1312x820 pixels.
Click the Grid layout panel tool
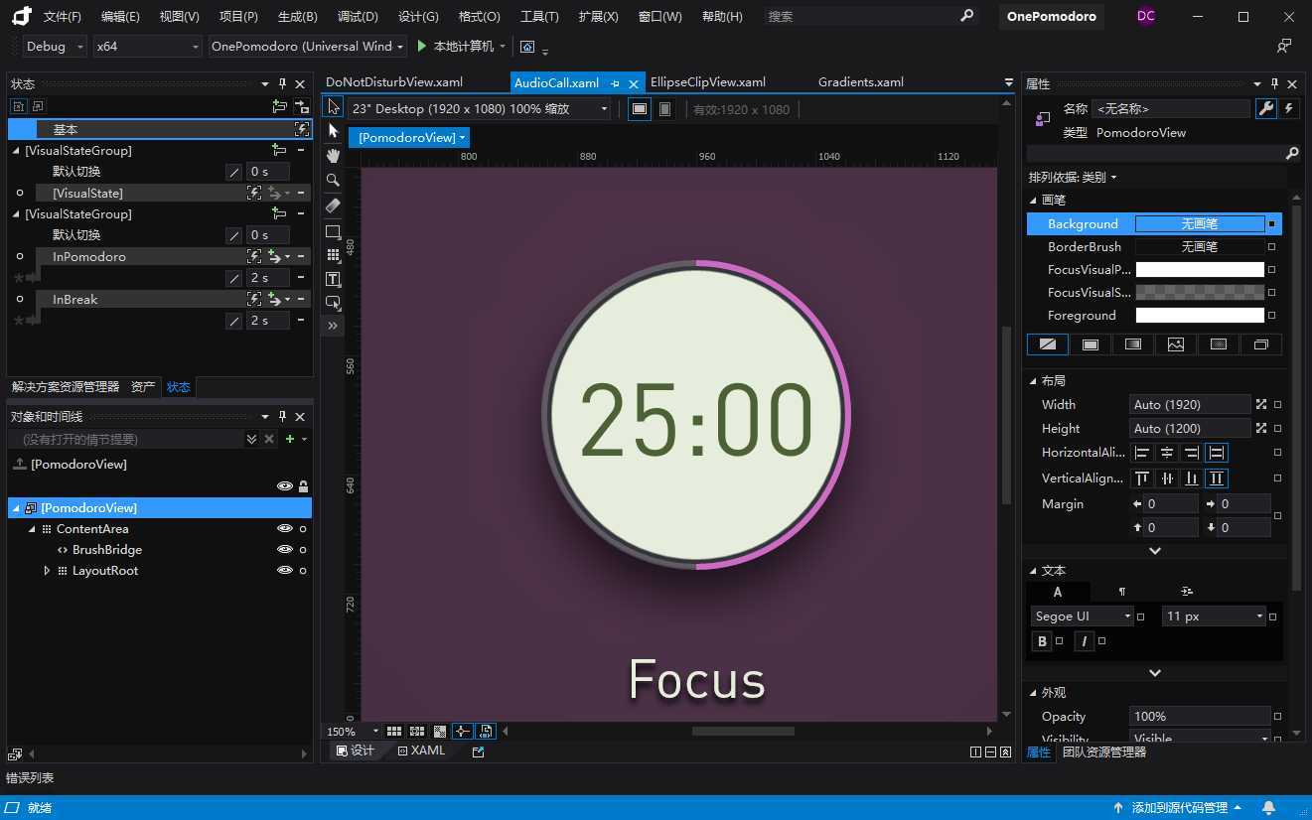click(333, 255)
